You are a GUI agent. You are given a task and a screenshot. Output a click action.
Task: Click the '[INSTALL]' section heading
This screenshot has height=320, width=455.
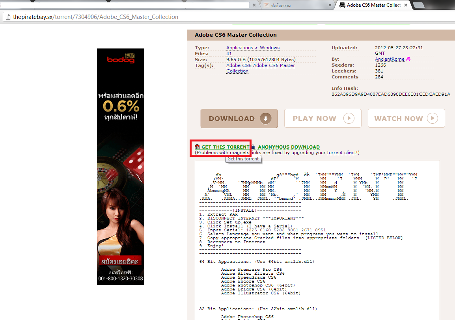244,210
